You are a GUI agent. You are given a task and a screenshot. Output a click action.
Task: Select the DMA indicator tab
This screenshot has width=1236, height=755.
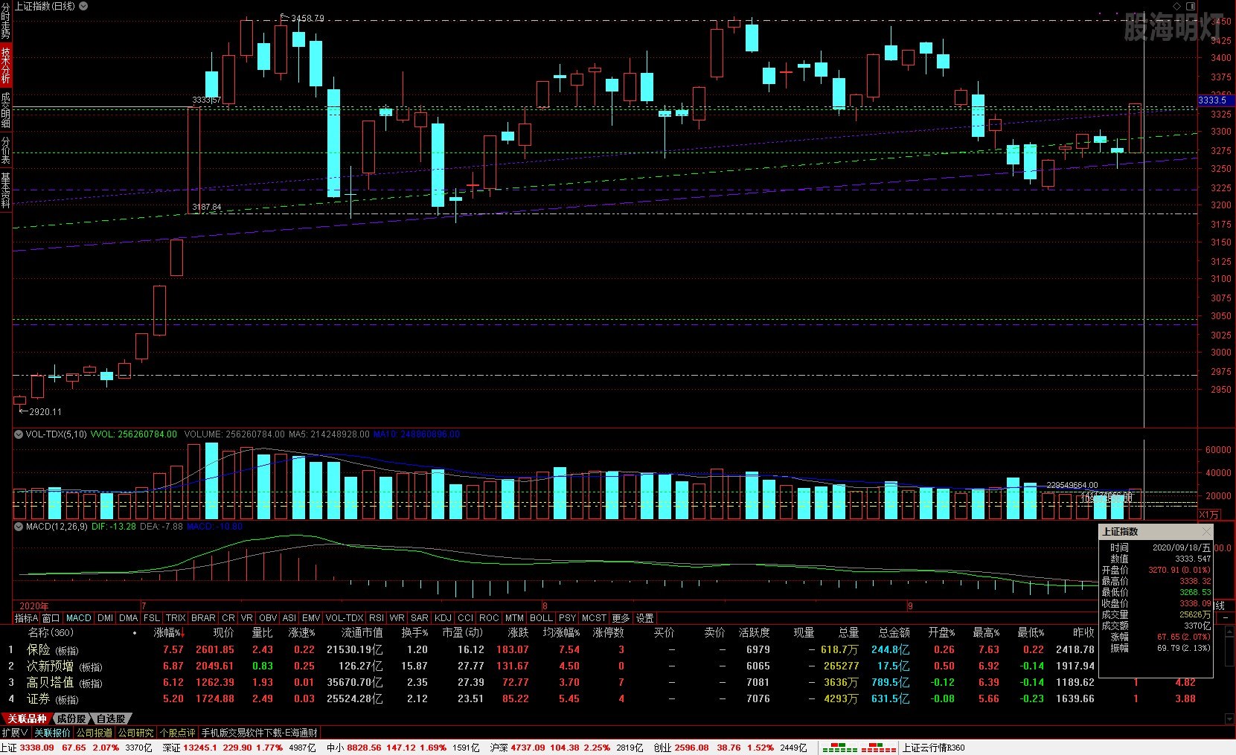pos(128,618)
